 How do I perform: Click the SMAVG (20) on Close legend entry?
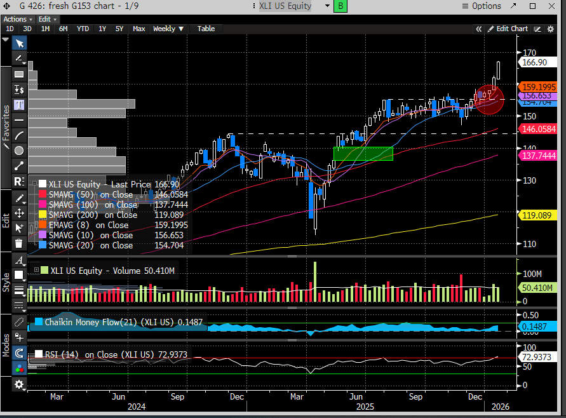pyautogui.click(x=91, y=245)
